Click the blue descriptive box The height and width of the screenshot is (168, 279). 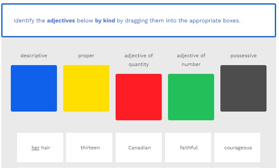[x=34, y=88]
